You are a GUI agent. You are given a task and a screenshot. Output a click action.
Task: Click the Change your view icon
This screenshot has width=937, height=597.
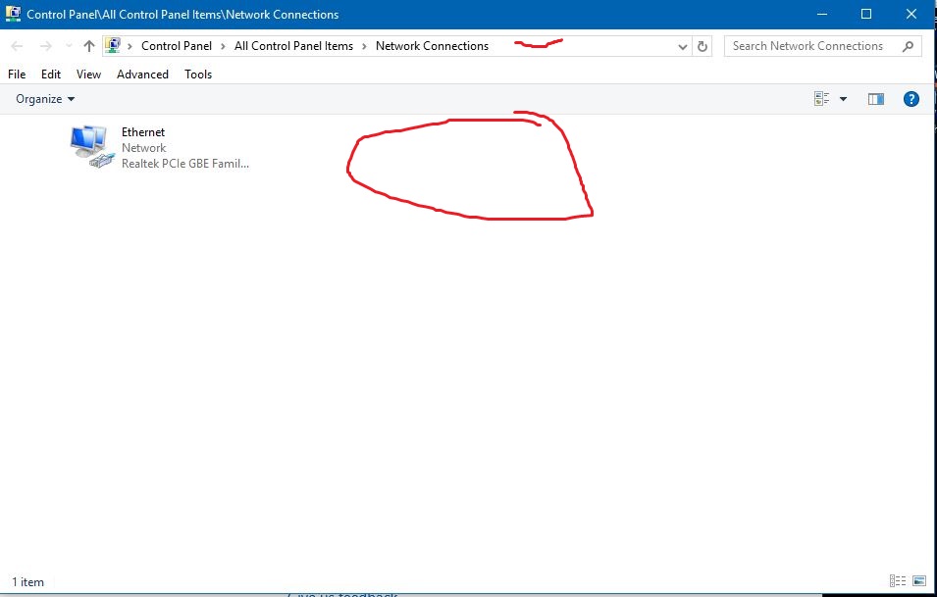point(821,99)
